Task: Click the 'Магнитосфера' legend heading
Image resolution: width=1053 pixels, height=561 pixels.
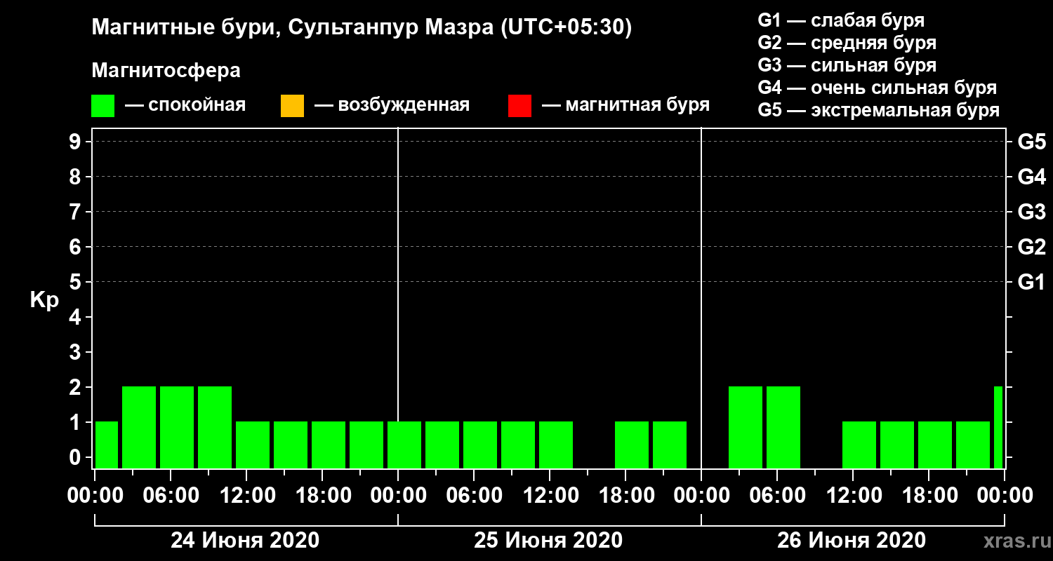Action: coord(166,71)
